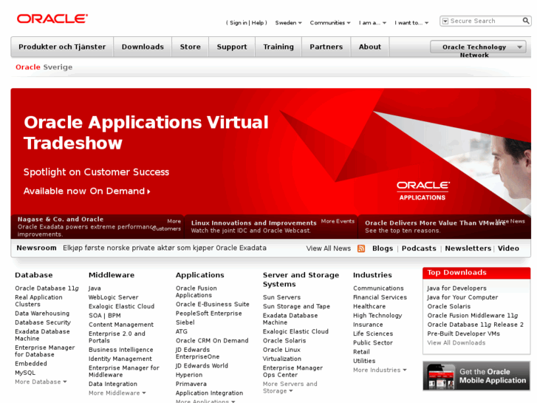The height and width of the screenshot is (403, 537).
Task: Open the Oracle Technology Network dropdown
Action: (x=478, y=47)
